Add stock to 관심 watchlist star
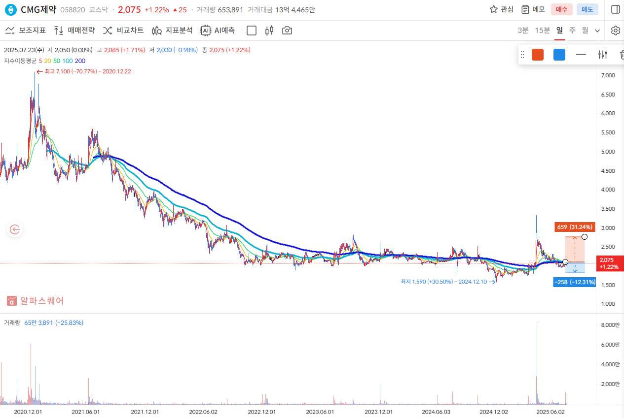Viewport: 624px width, 418px height. click(x=501, y=9)
